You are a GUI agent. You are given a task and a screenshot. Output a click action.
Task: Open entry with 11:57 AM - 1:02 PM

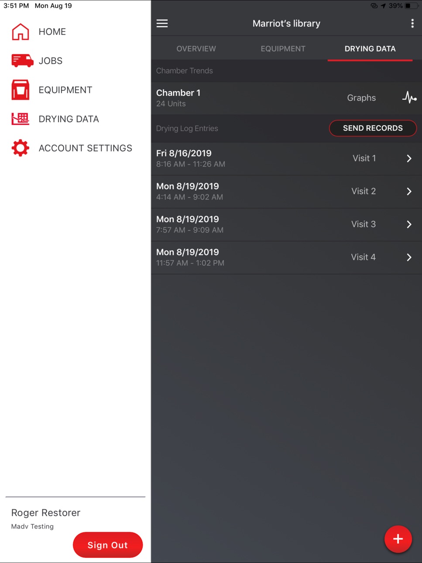pyautogui.click(x=286, y=257)
